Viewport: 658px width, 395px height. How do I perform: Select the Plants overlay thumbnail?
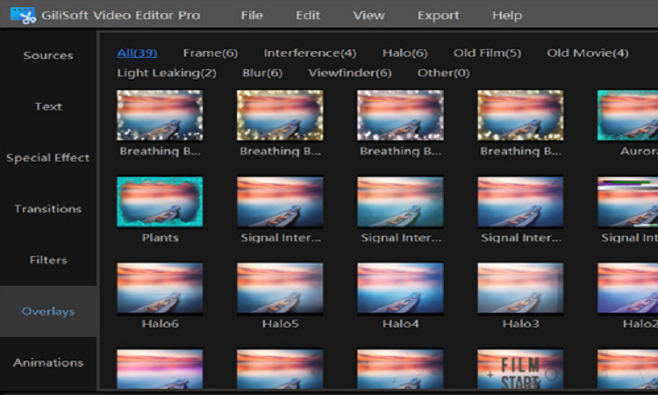[x=160, y=202]
